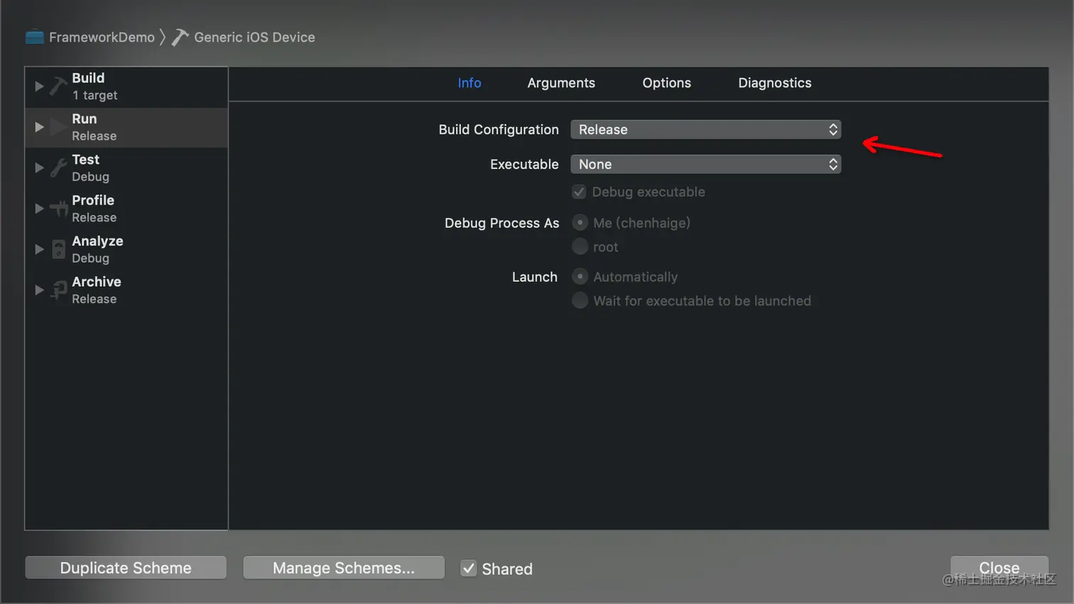Image resolution: width=1074 pixels, height=604 pixels.
Task: Click the Manage Schemes... button
Action: 344,568
